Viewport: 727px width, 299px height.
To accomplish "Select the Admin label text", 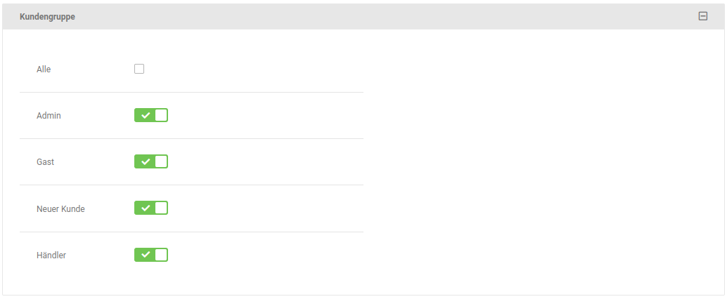I will point(49,115).
